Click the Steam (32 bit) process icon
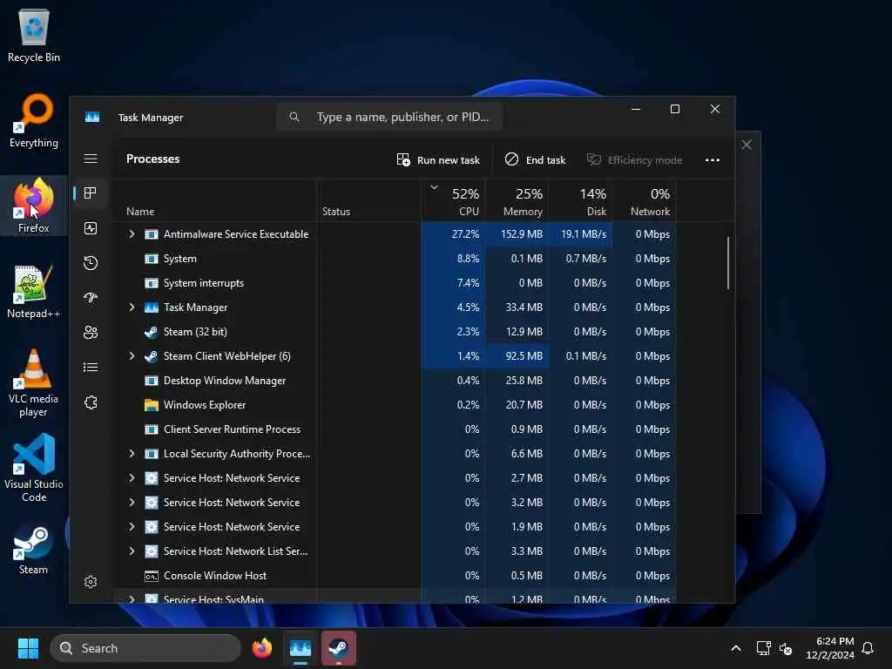 (x=152, y=332)
